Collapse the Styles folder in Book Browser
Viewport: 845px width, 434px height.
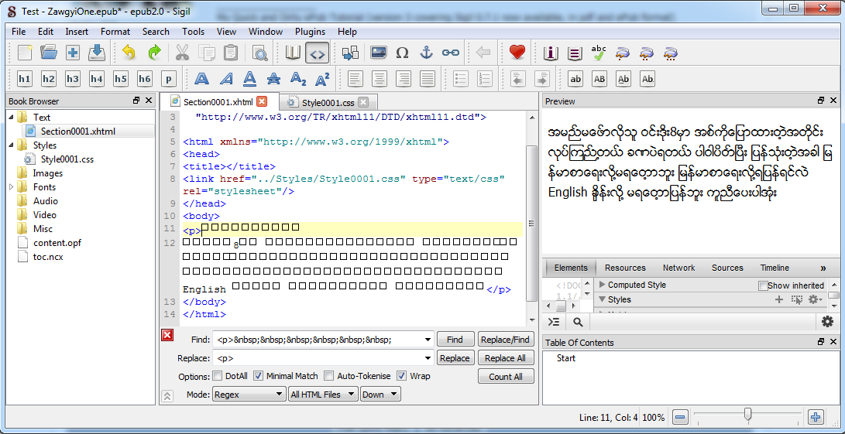(x=11, y=145)
